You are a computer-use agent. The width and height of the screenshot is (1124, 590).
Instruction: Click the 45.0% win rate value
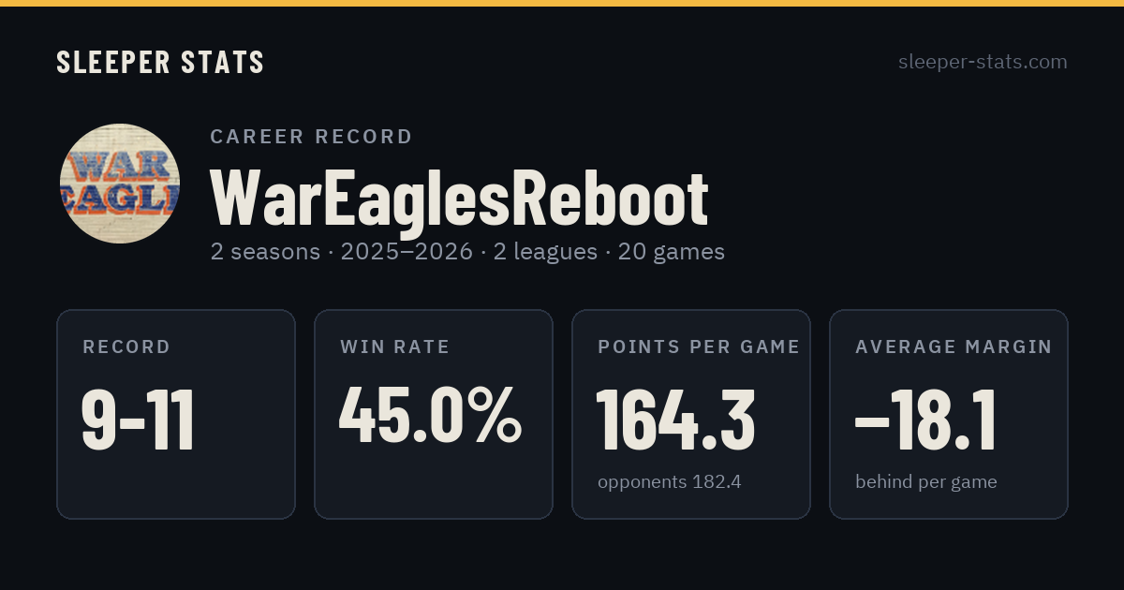[431, 415]
